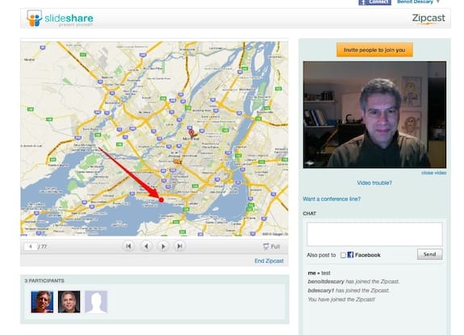This screenshot has height=335, width=464.
Task: Advance to the next slide
Action: point(163,246)
